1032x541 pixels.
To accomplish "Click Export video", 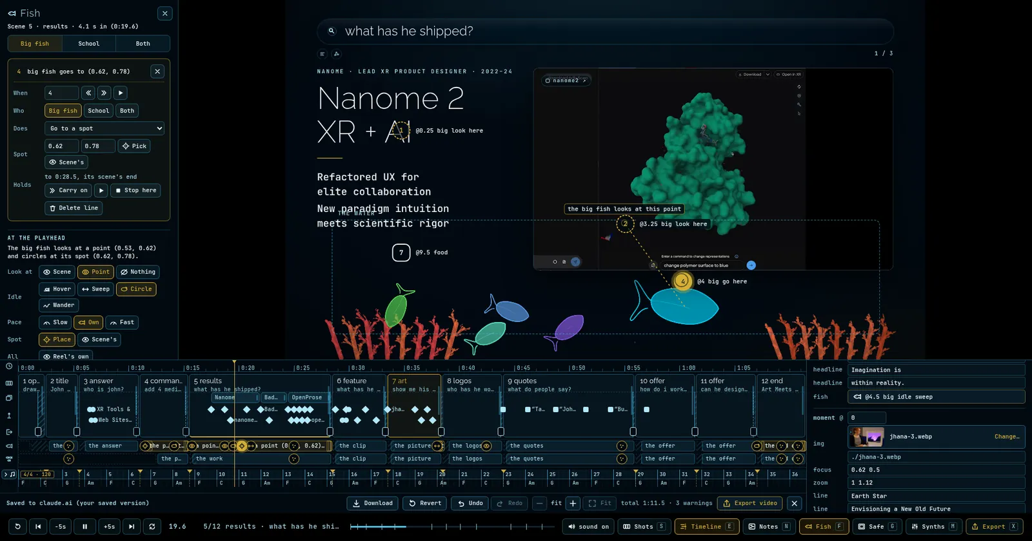I will click(x=750, y=503).
